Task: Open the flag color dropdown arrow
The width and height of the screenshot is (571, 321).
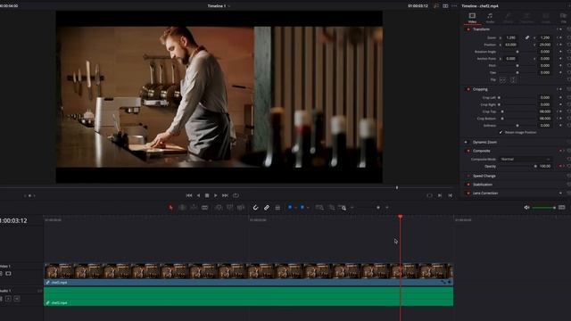Action: (x=295, y=208)
